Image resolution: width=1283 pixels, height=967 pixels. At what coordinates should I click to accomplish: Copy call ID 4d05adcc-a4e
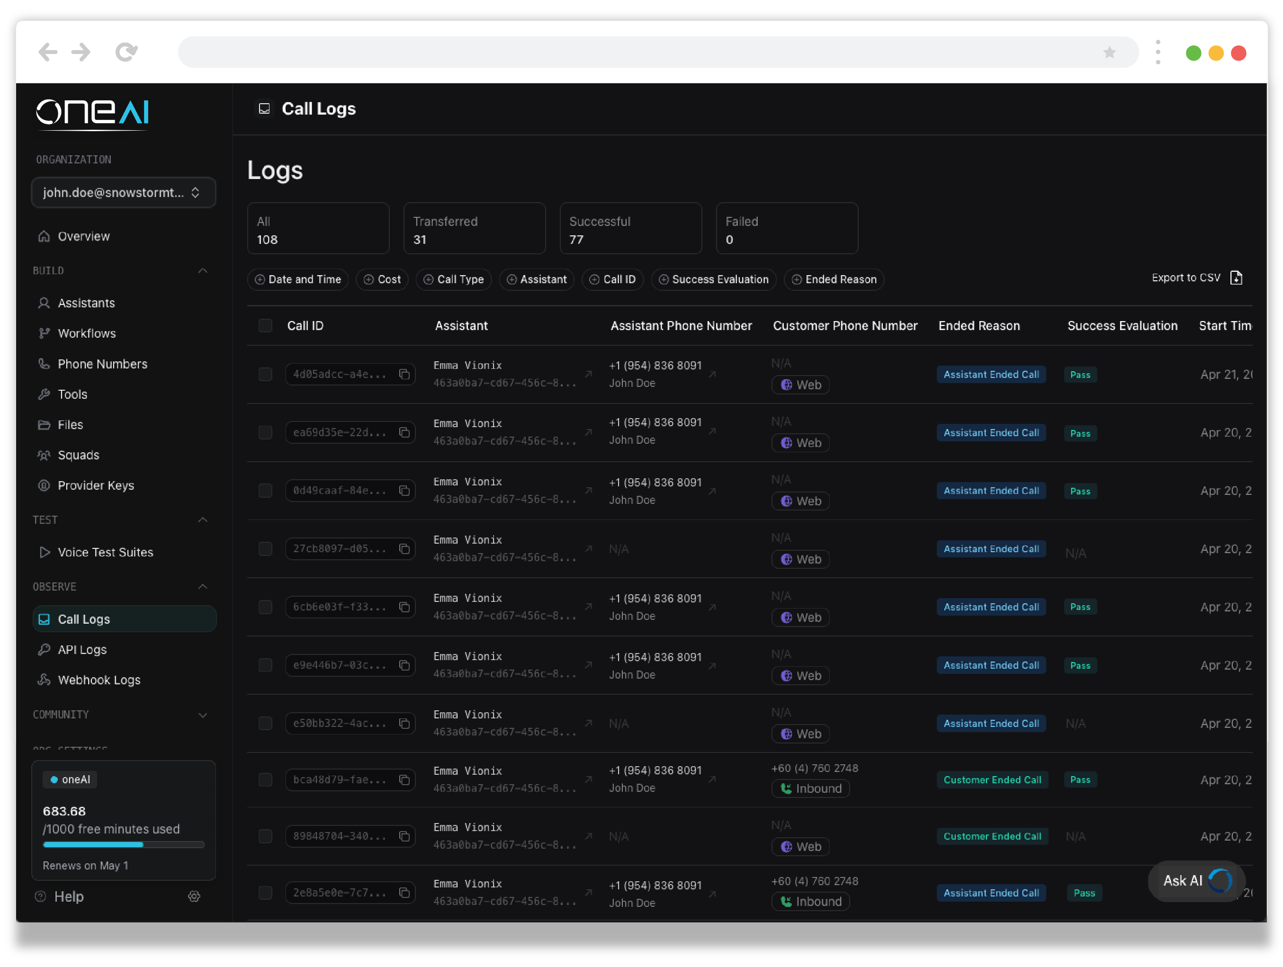tap(404, 374)
